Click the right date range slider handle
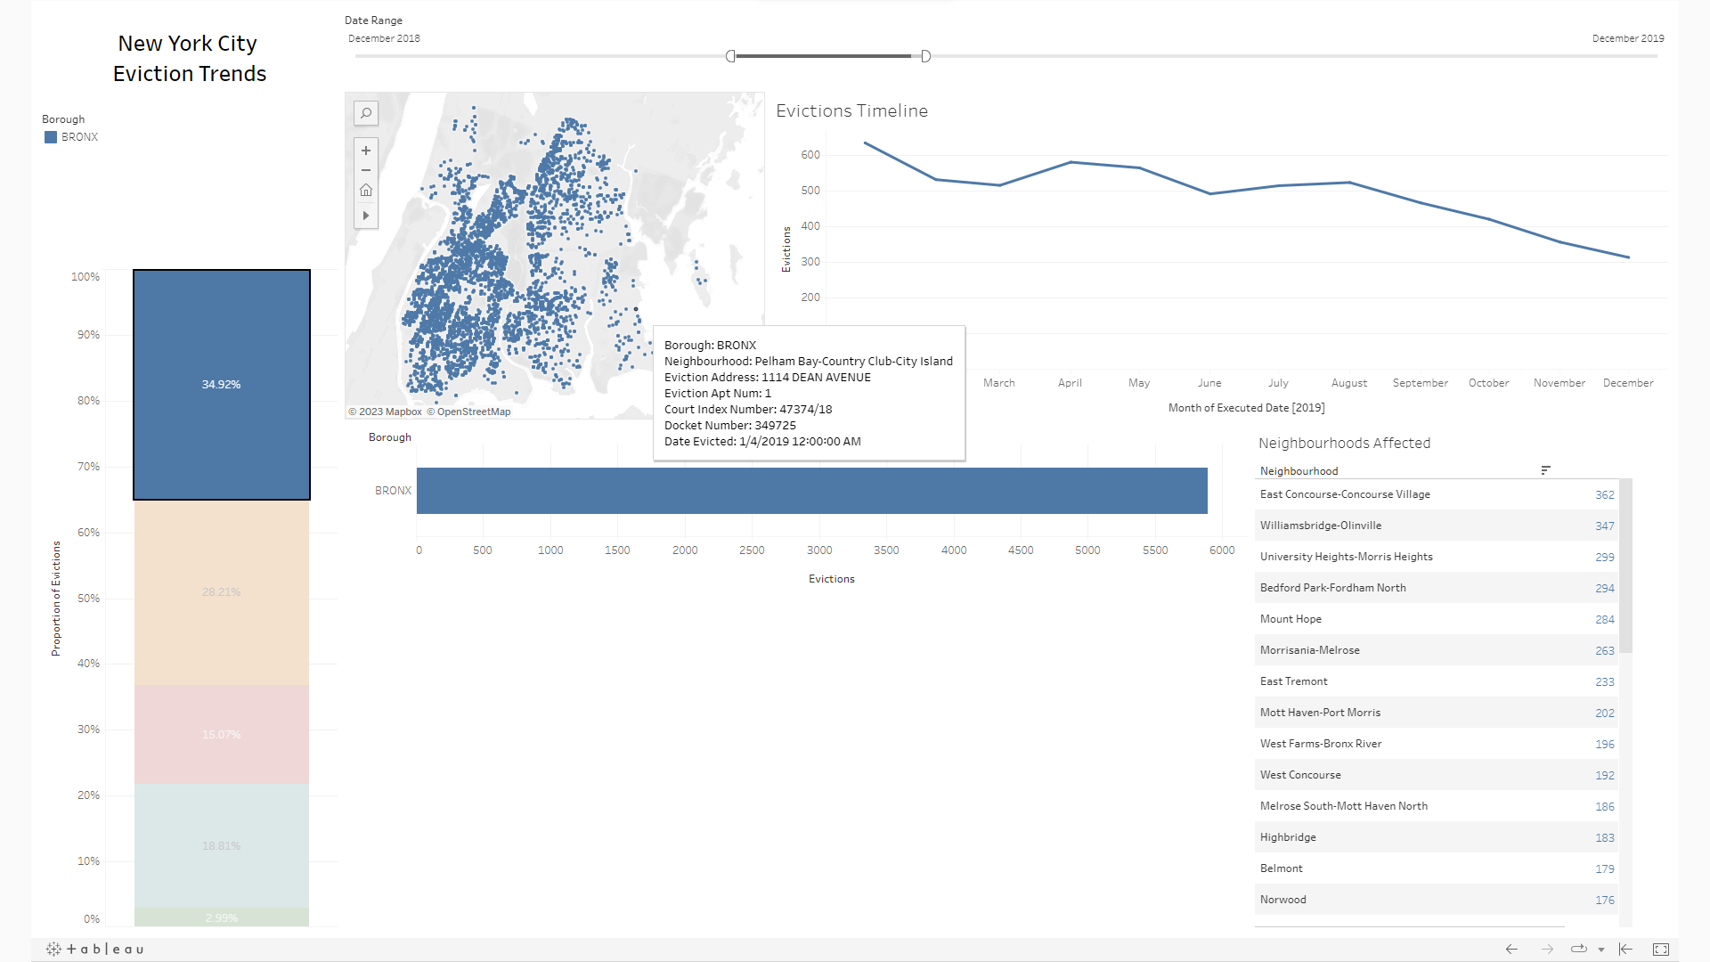The width and height of the screenshot is (1710, 962). [x=925, y=56]
